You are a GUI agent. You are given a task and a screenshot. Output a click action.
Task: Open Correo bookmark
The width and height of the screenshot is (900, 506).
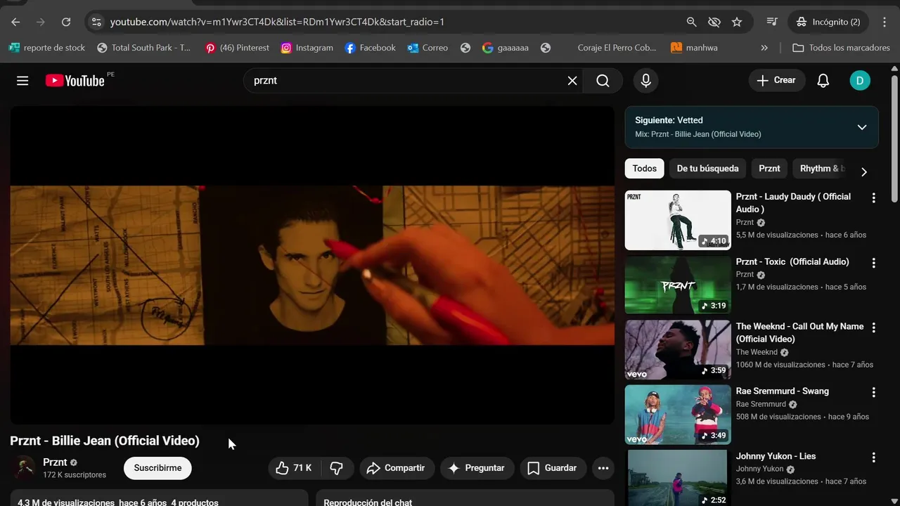pyautogui.click(x=427, y=48)
